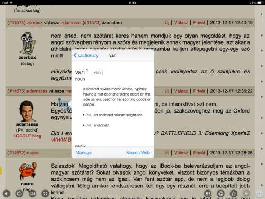265x199 pixels.
Task: Click Privát in post #11572 header
Action: click(199, 153)
